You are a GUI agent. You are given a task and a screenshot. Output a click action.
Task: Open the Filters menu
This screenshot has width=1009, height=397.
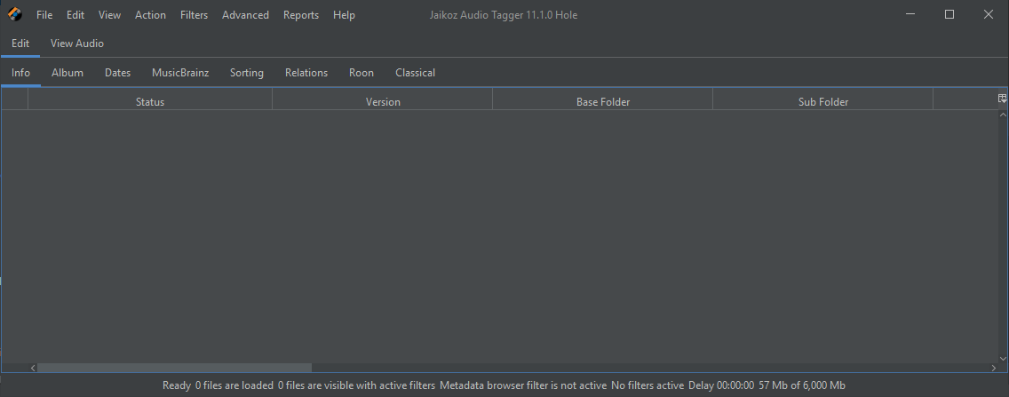coord(194,15)
